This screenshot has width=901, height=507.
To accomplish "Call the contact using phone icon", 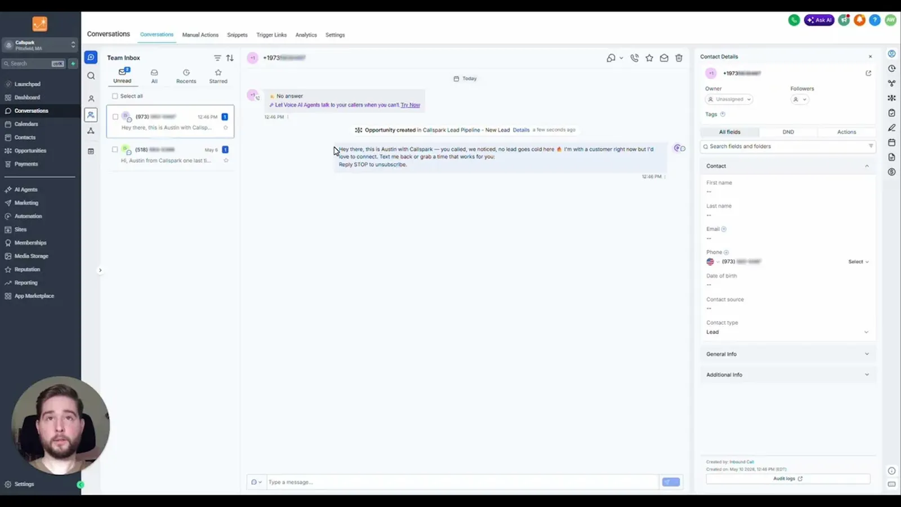I will [x=635, y=58].
